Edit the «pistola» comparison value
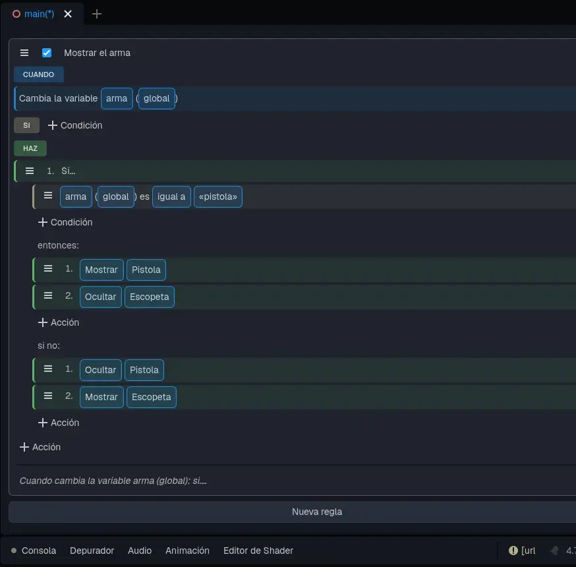576x567 pixels. tap(218, 196)
